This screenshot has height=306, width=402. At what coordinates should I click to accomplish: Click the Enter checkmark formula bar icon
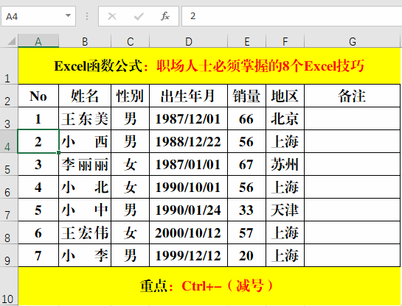click(139, 16)
